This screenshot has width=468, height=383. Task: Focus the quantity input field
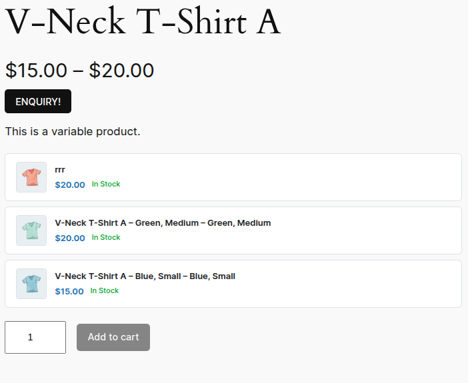[35, 337]
